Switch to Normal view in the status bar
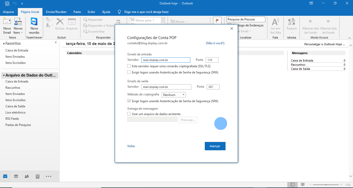The image size is (353, 188). click(292, 185)
